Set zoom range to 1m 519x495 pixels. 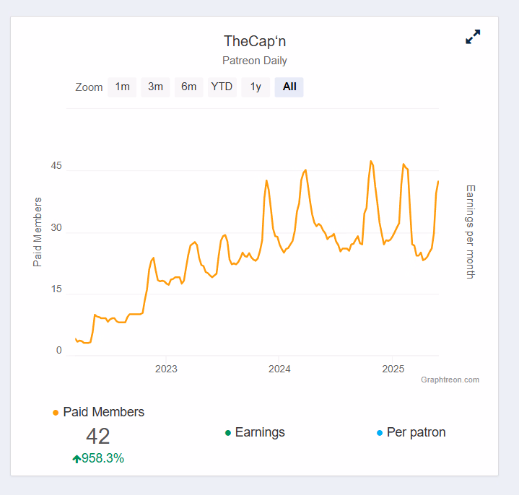coord(122,87)
